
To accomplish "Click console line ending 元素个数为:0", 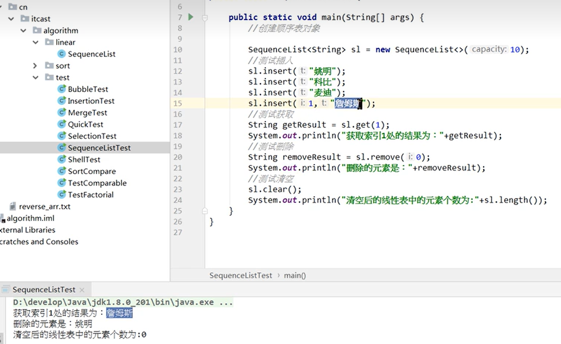I will [80, 334].
